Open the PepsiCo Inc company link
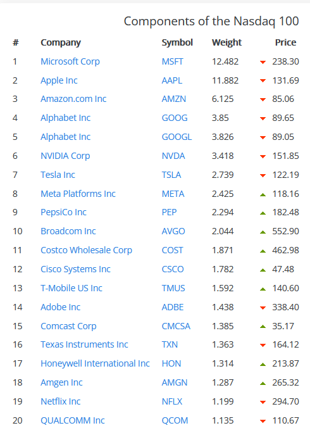Viewport: 310px width, 428px height. (63, 212)
